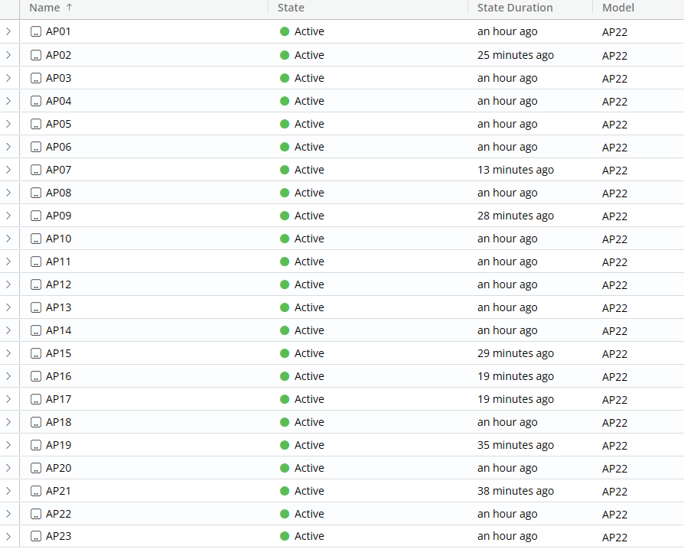Expand the AP01 row
This screenshot has width=684, height=549.
click(8, 31)
